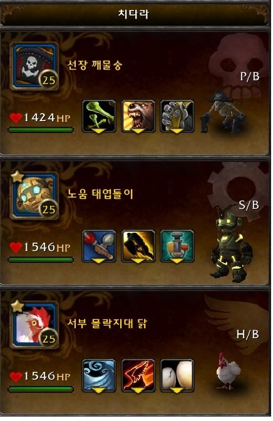
Task: Click the 서부 몰락지대 닭 pet name
Action: tap(107, 323)
